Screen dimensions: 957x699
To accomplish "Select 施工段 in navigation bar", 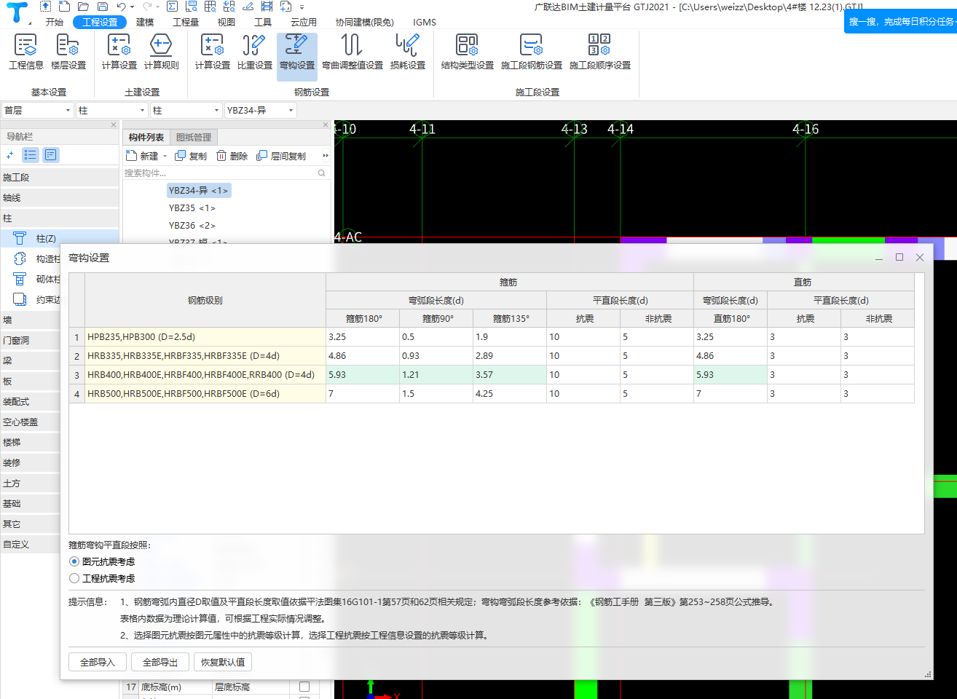I will click(x=59, y=178).
